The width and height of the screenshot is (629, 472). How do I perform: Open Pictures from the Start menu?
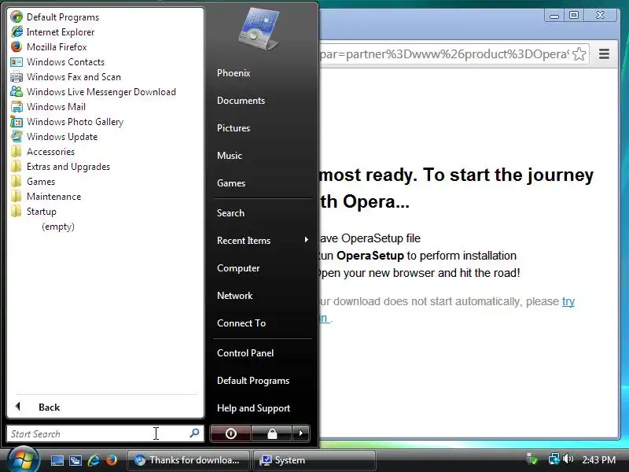click(x=234, y=128)
